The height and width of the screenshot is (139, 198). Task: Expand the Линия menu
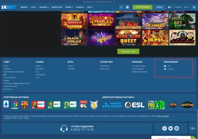coord(25,7)
